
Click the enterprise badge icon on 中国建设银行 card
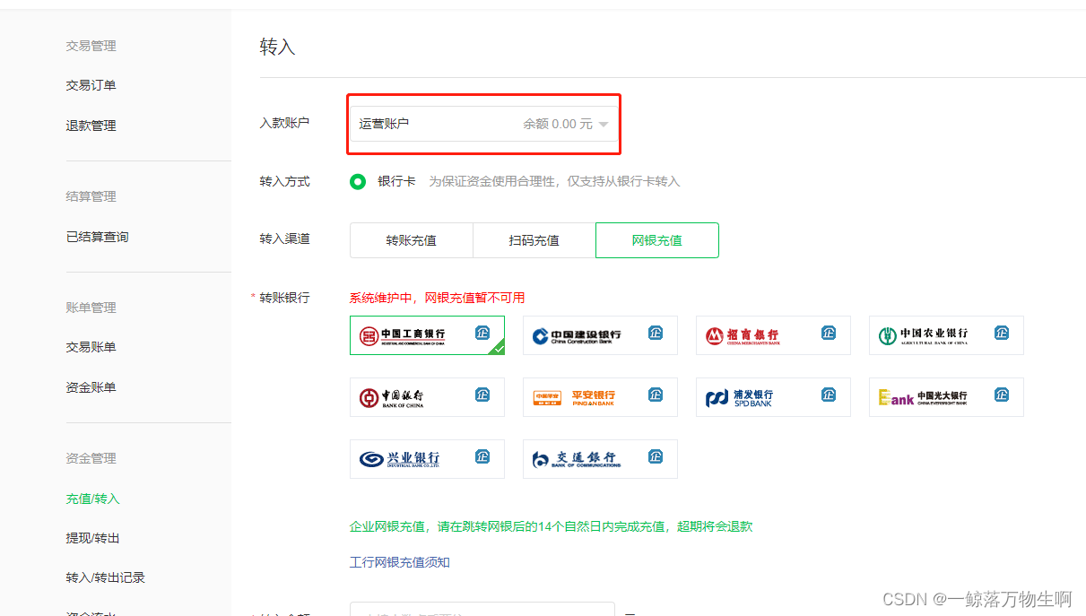656,333
